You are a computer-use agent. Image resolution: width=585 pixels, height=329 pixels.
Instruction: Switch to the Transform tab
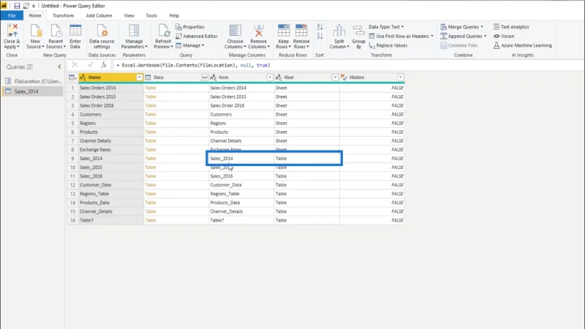pos(63,15)
